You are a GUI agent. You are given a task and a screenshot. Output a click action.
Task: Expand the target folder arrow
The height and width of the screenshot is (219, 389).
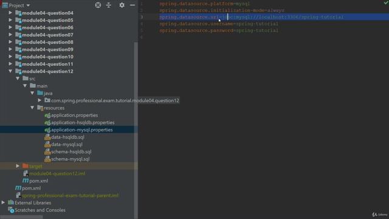[x=18, y=166]
